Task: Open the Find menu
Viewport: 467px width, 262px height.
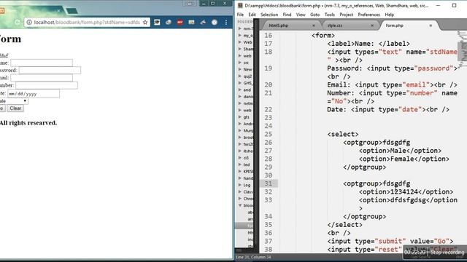Action: click(287, 15)
